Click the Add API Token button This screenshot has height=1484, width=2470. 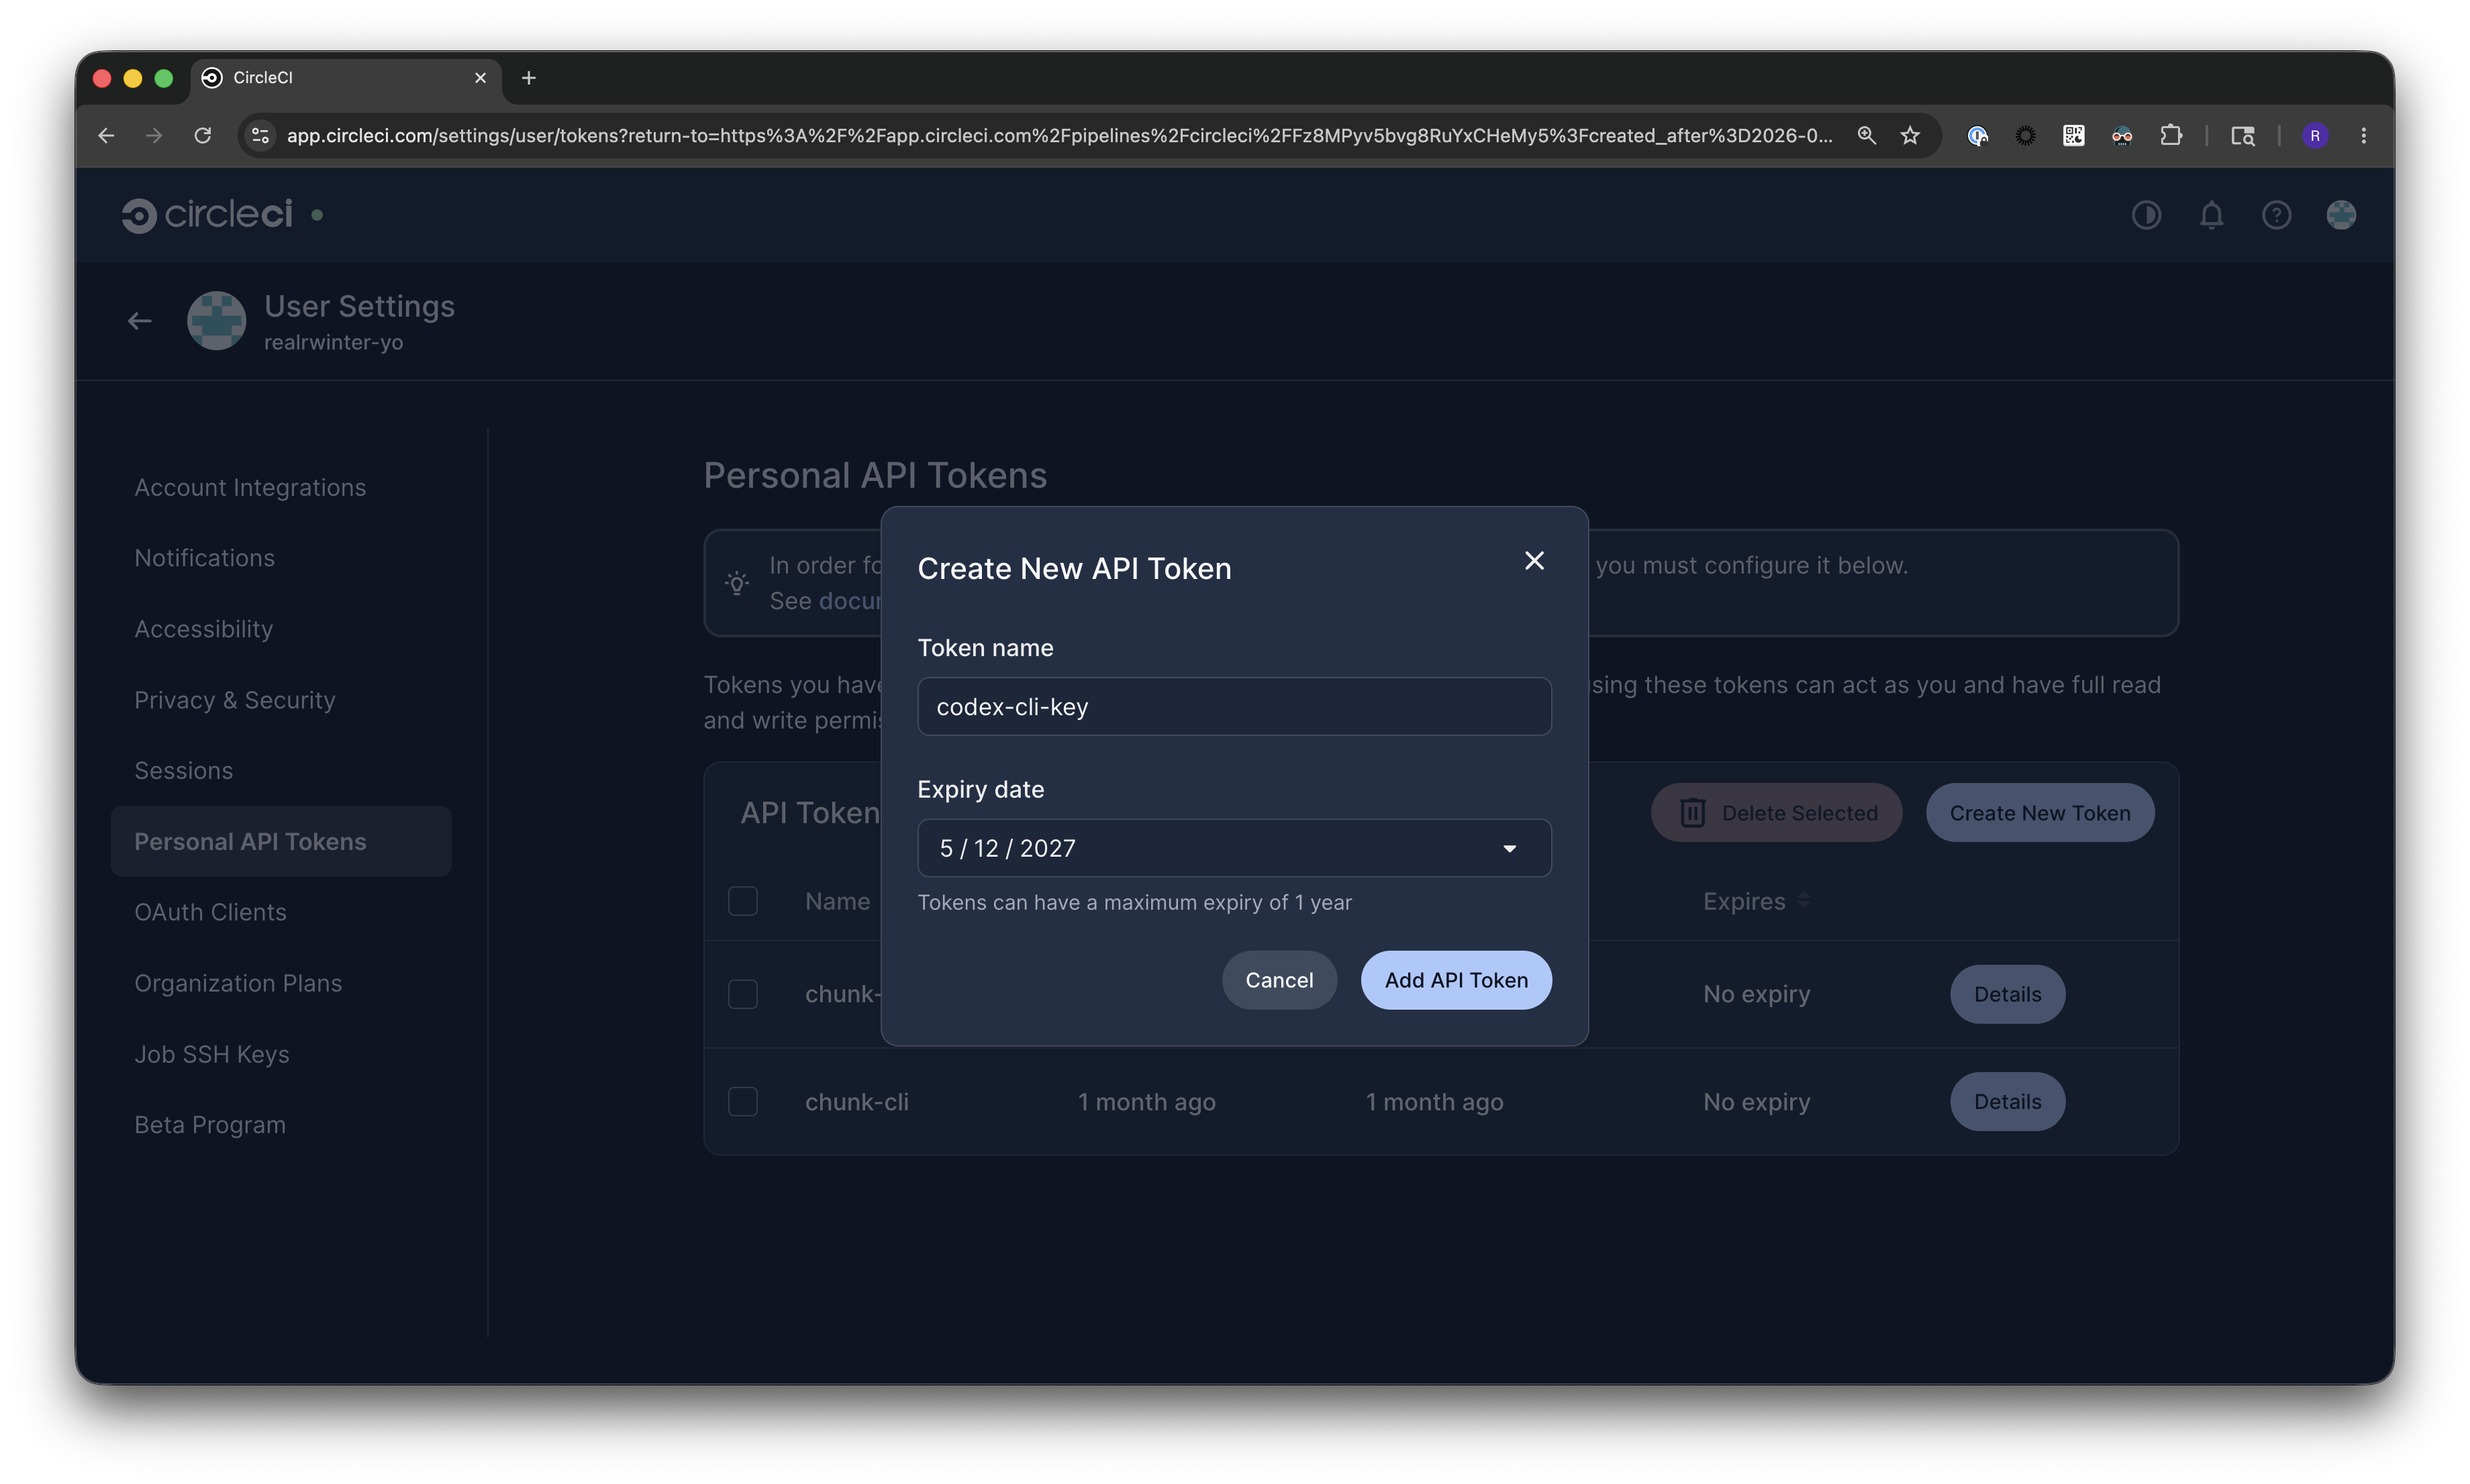1456,980
